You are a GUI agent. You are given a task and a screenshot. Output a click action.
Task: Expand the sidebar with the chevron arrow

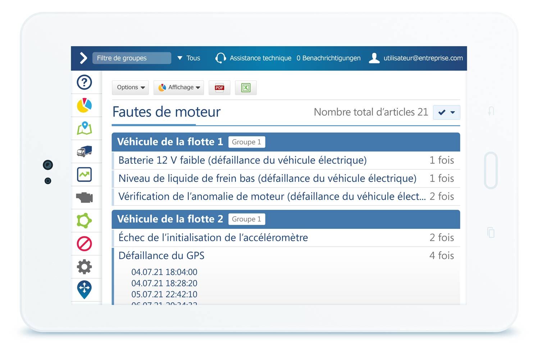pos(83,58)
